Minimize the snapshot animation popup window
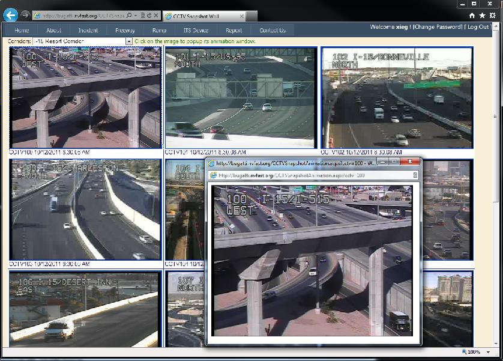Viewport: 503px width, 361px height. point(382,162)
